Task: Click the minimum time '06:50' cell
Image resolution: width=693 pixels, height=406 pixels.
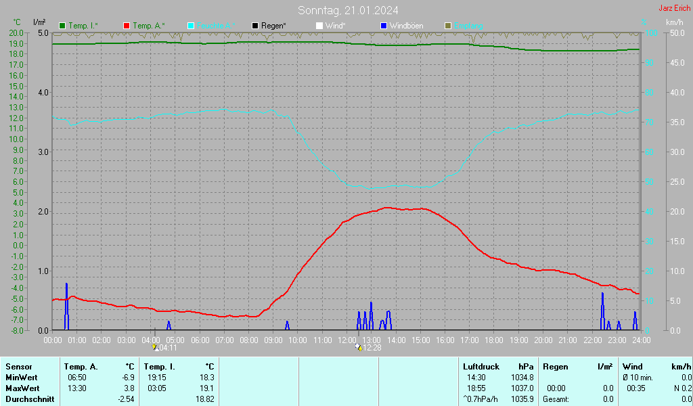Action: point(77,378)
